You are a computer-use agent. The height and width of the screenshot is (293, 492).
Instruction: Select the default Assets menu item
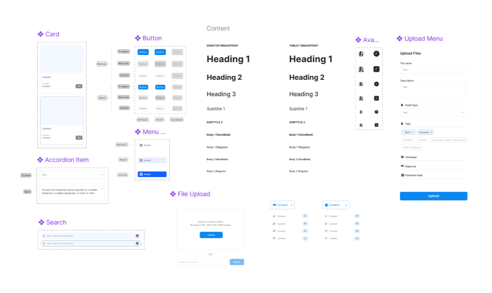tap(152, 145)
